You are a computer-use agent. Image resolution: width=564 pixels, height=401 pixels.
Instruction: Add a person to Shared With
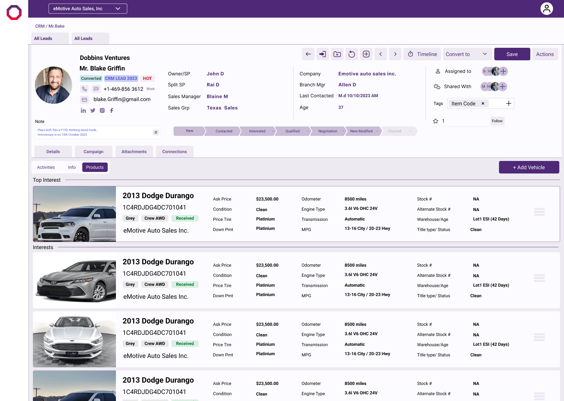tap(503, 87)
